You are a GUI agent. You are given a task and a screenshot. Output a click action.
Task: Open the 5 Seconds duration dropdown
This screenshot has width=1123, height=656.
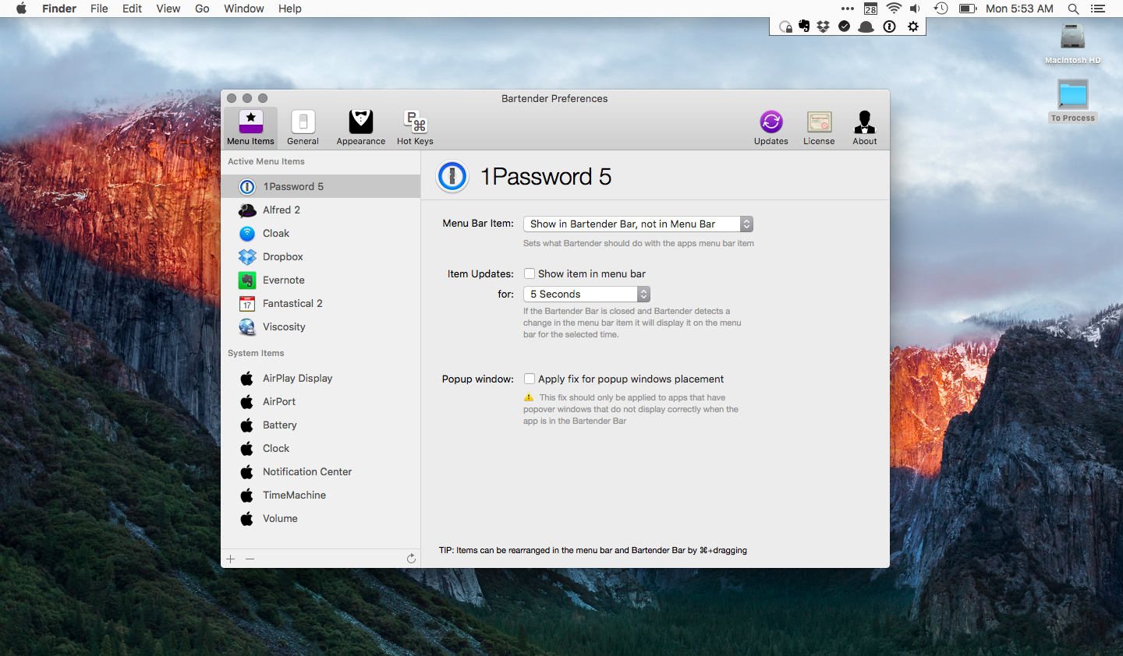(586, 294)
